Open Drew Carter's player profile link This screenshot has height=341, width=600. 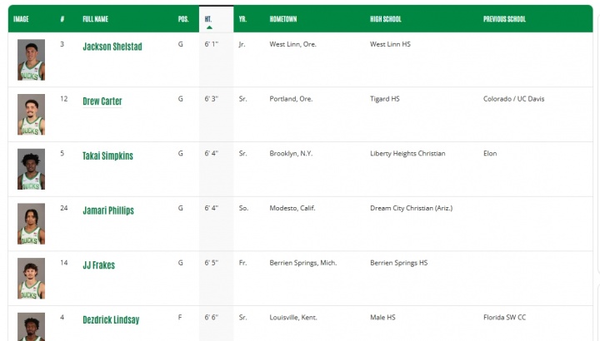pos(102,101)
